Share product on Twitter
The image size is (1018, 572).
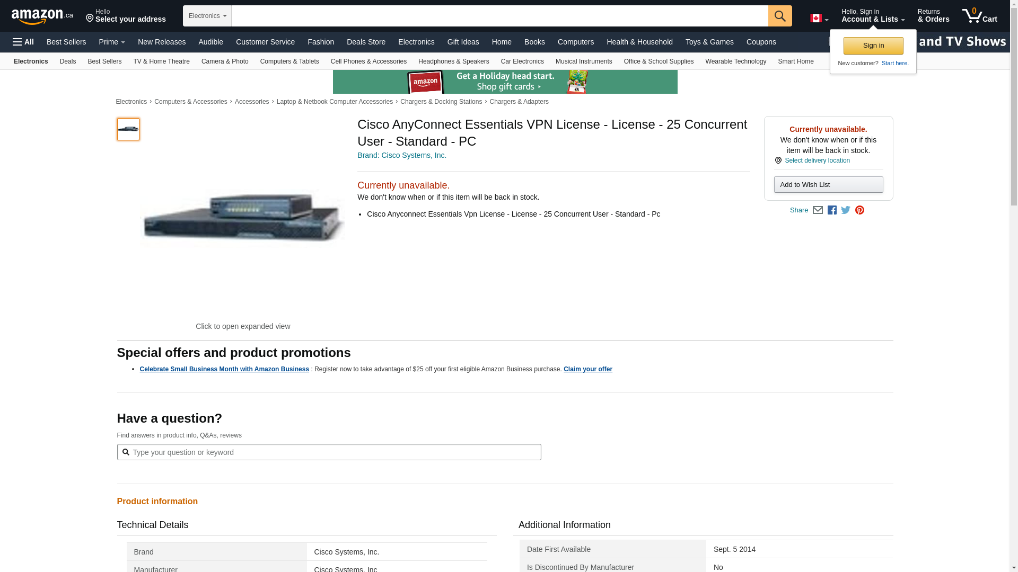[846, 210]
